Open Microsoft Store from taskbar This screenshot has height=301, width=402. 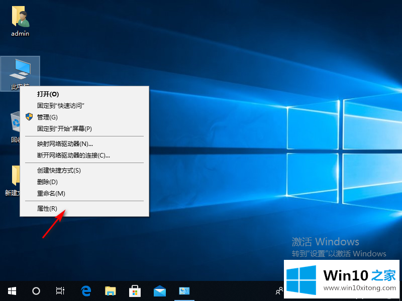(135, 291)
